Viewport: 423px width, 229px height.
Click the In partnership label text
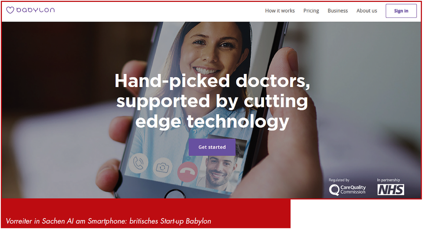pos(388,180)
